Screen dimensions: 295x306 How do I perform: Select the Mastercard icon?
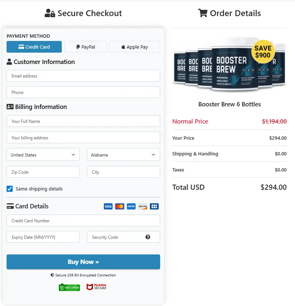click(x=120, y=206)
